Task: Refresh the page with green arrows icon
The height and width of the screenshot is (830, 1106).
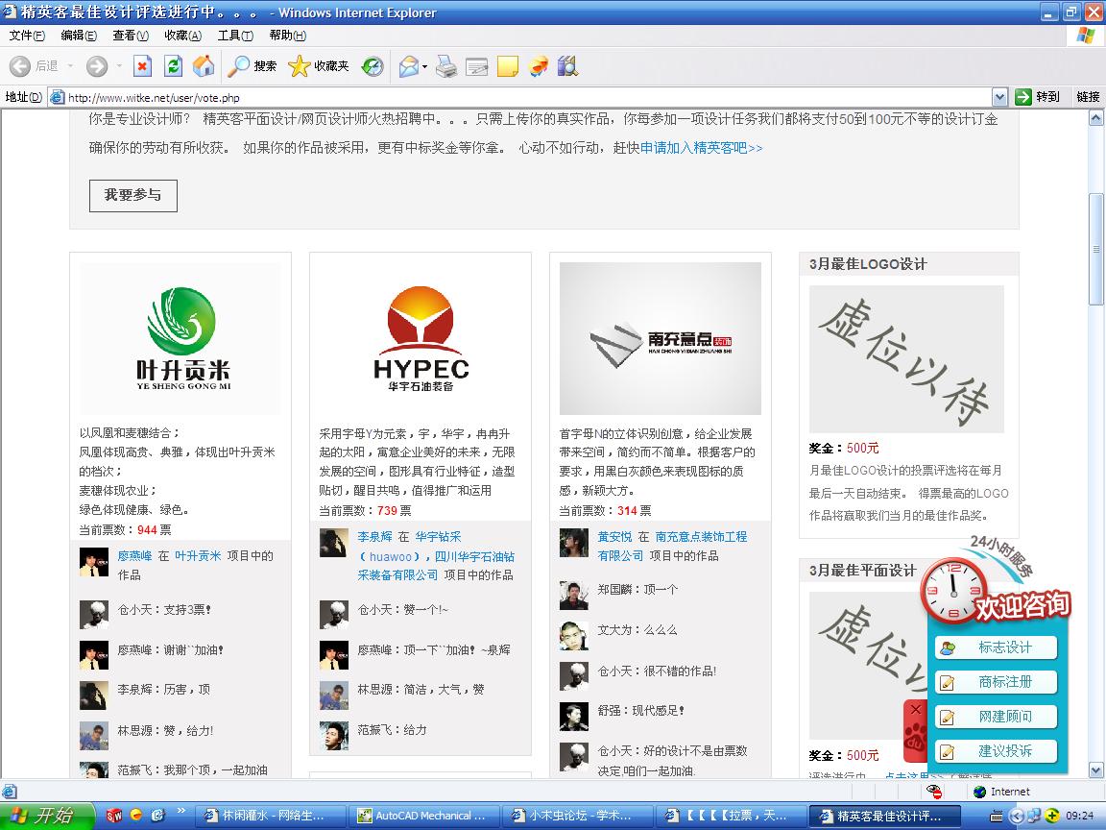Action: (173, 66)
